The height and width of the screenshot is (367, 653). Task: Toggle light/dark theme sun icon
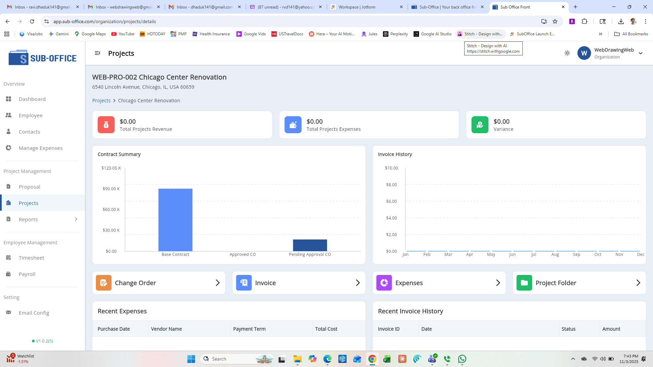[x=567, y=53]
